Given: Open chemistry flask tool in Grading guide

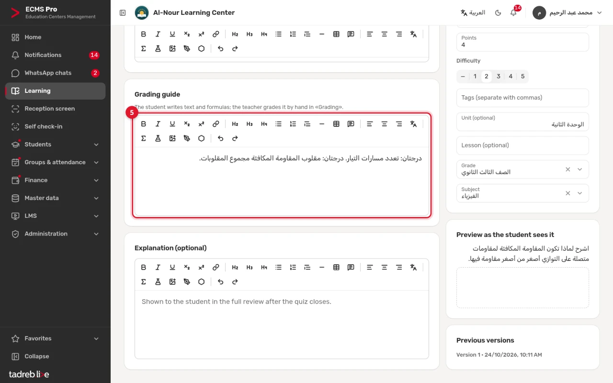Looking at the screenshot, I should click(x=158, y=138).
